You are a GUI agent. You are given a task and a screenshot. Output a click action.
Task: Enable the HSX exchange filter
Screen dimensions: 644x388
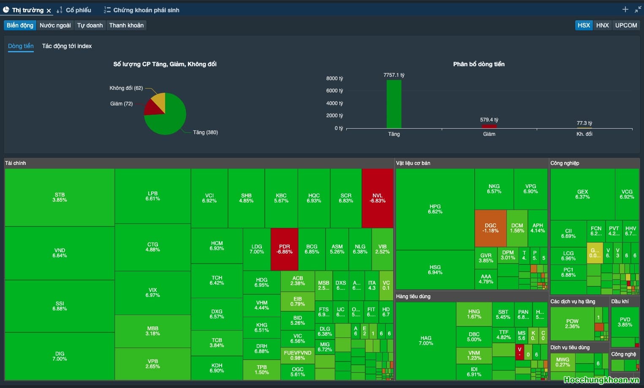(584, 25)
